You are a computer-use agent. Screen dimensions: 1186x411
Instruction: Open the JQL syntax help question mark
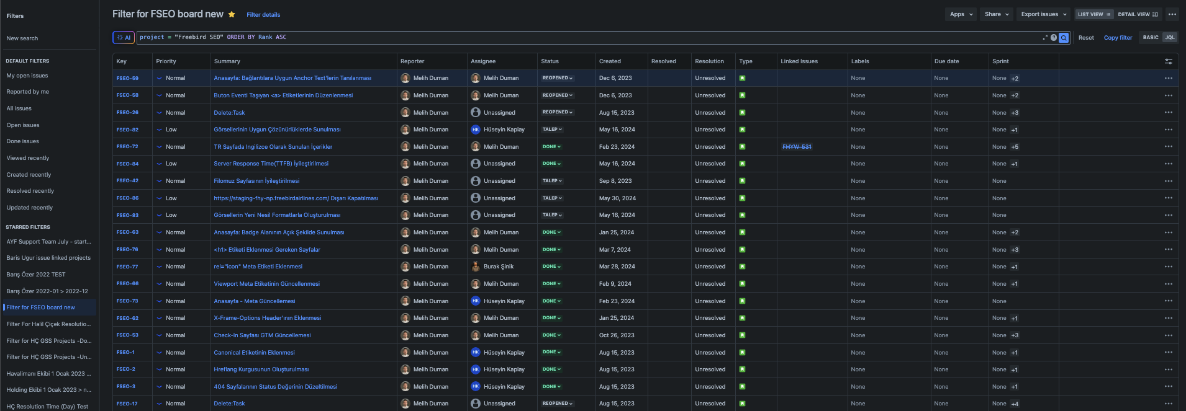pos(1054,38)
